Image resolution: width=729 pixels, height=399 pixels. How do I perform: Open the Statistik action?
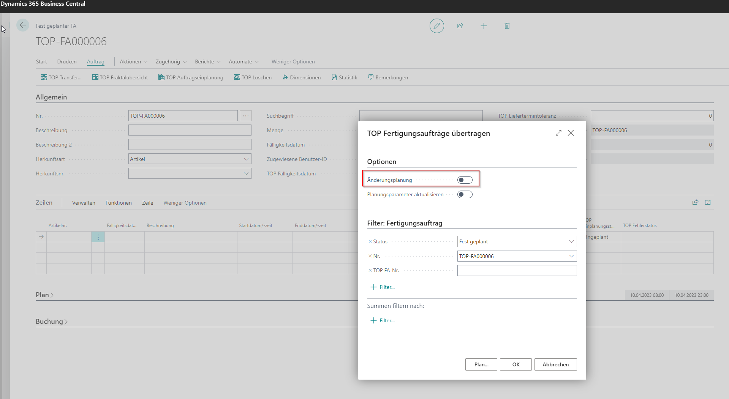tap(344, 77)
